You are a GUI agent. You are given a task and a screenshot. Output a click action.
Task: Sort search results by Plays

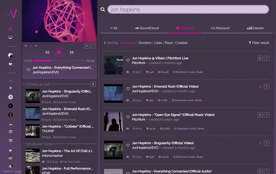tap(169, 43)
